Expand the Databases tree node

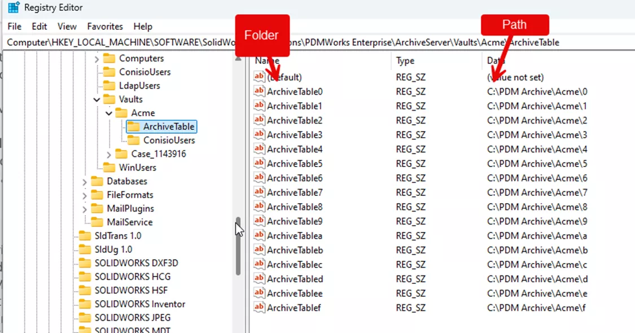tap(84, 181)
